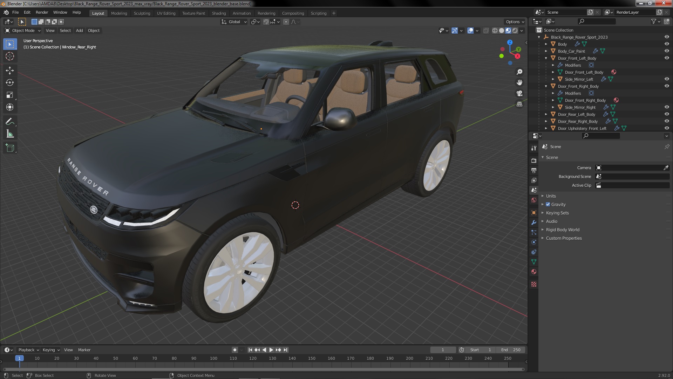Switch to the Modeling workspace tab
The width and height of the screenshot is (673, 379).
[x=119, y=13]
